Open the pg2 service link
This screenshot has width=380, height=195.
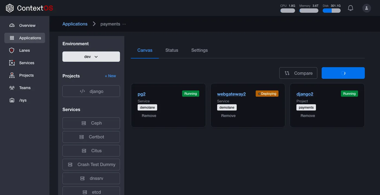[142, 94]
